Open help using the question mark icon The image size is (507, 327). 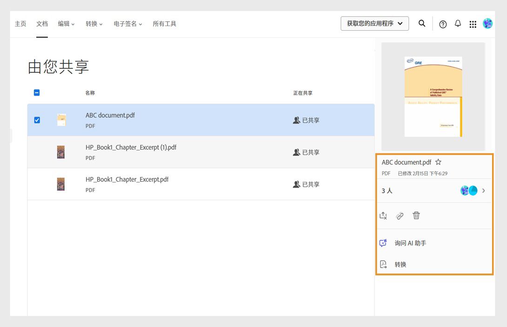pyautogui.click(x=442, y=24)
